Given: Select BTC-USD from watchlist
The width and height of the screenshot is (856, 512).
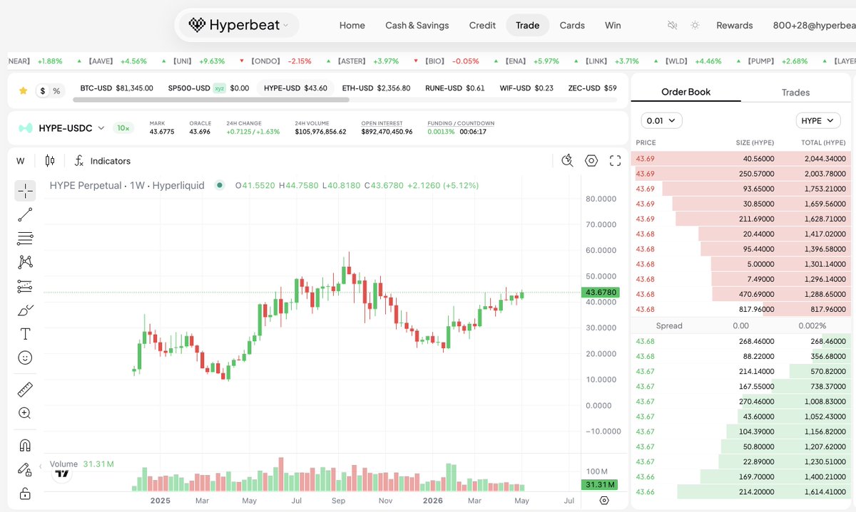Looking at the screenshot, I should pos(116,88).
